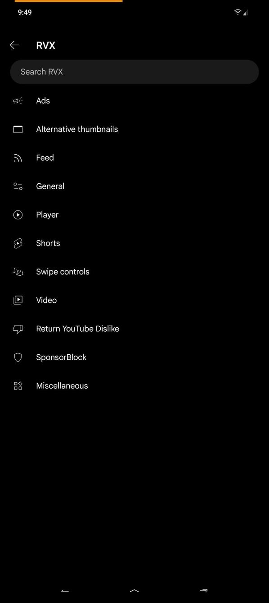The height and width of the screenshot is (603, 269).
Task: Tap the Wi-Fi status bar icon
Action: [238, 12]
